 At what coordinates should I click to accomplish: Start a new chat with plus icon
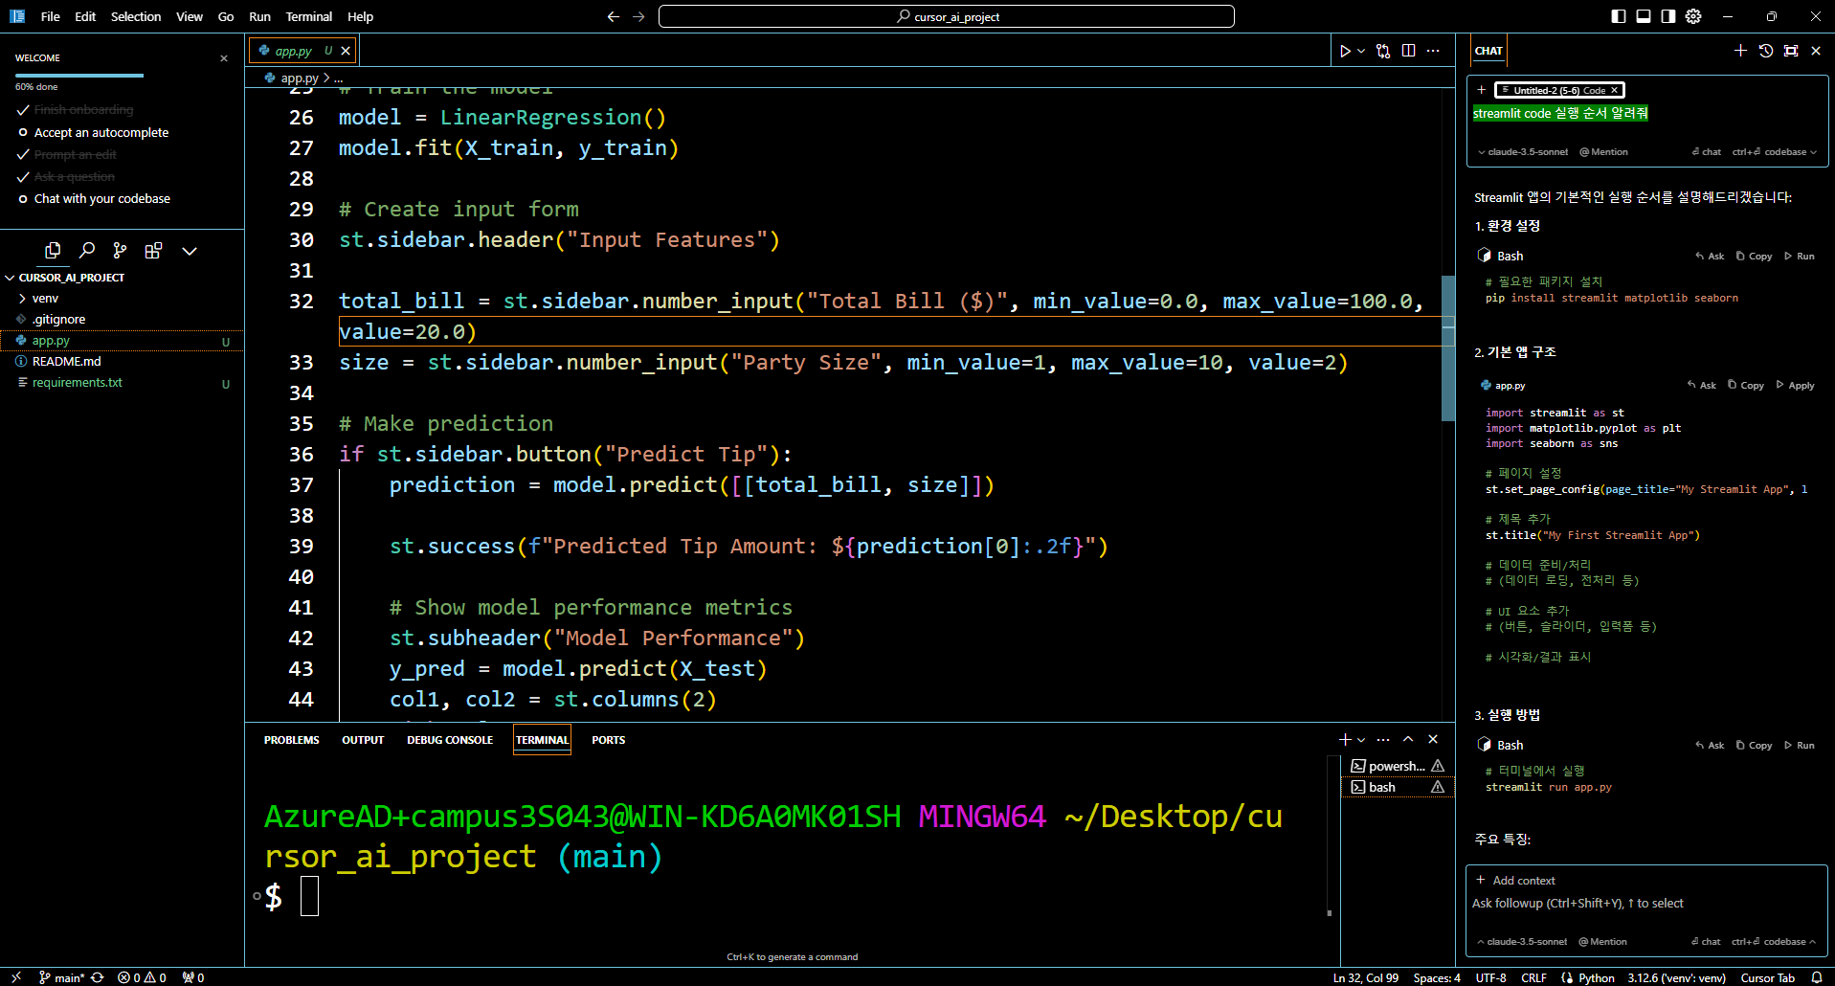(1740, 51)
